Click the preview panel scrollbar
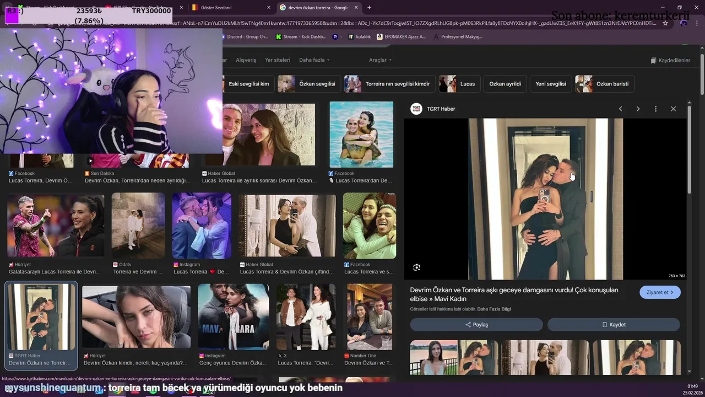The height and width of the screenshot is (397, 705). coord(689,149)
